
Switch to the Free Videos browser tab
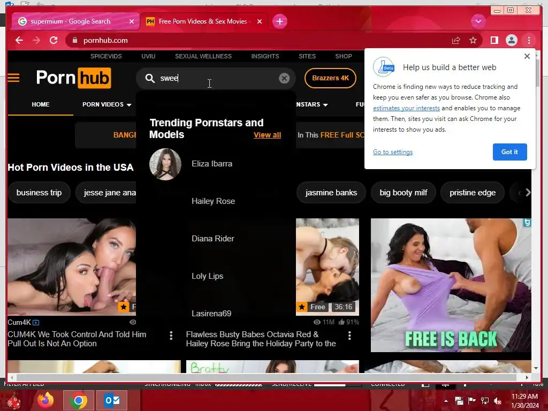click(203, 21)
